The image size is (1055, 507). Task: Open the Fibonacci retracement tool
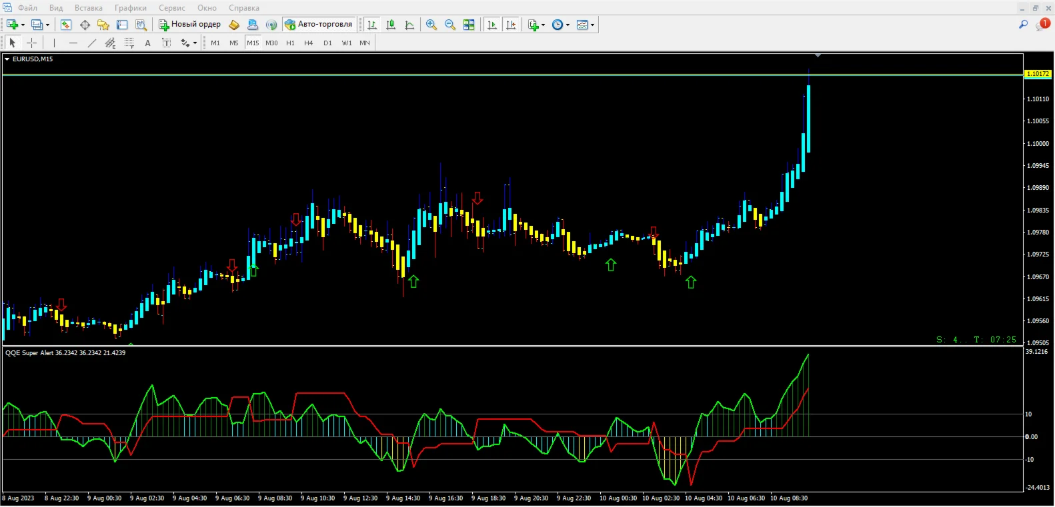[129, 43]
